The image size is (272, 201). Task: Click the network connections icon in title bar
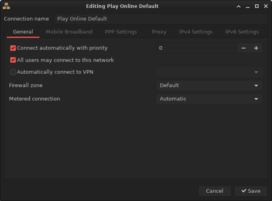(6, 6)
